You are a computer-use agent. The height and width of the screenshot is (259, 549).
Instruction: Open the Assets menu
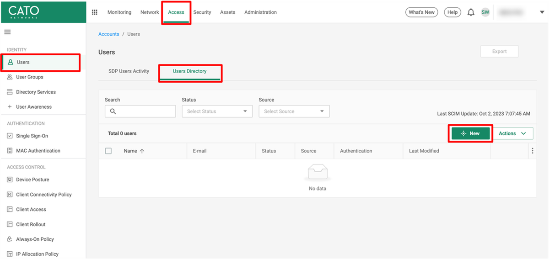228,12
